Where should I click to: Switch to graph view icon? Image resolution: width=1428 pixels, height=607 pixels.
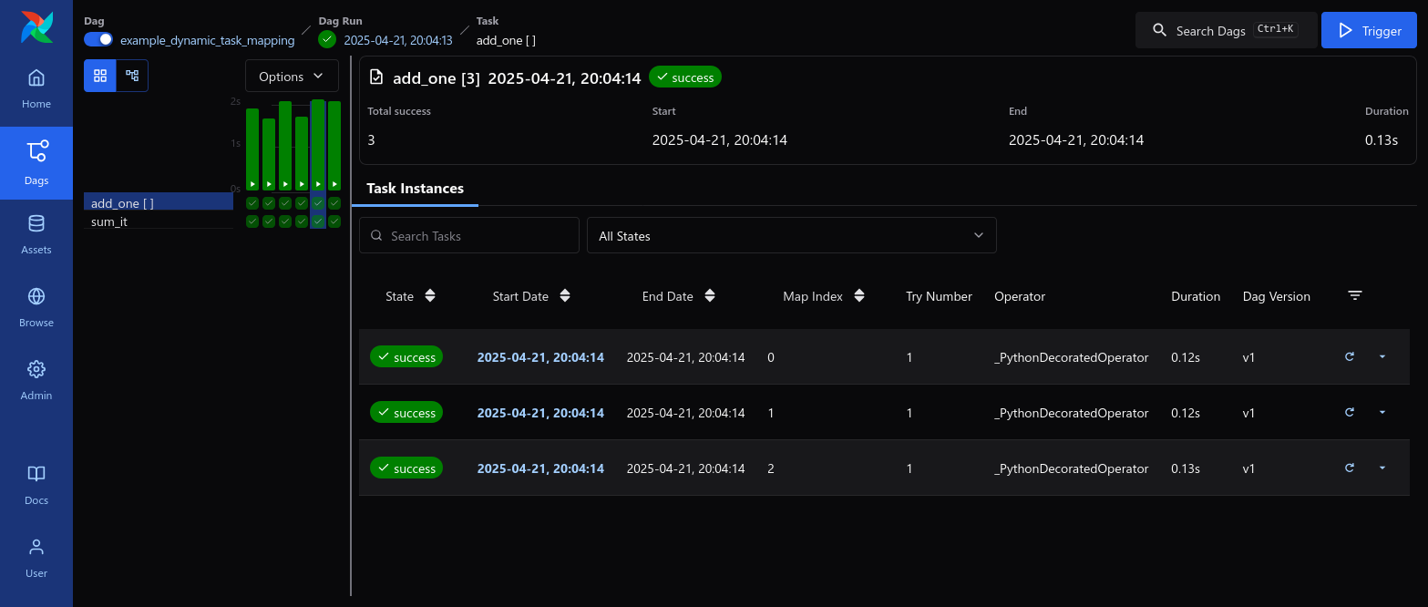click(x=132, y=76)
